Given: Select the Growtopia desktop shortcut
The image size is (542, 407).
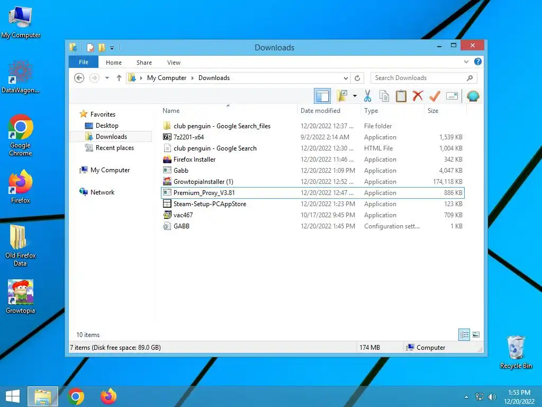Looking at the screenshot, I should pyautogui.click(x=21, y=297).
